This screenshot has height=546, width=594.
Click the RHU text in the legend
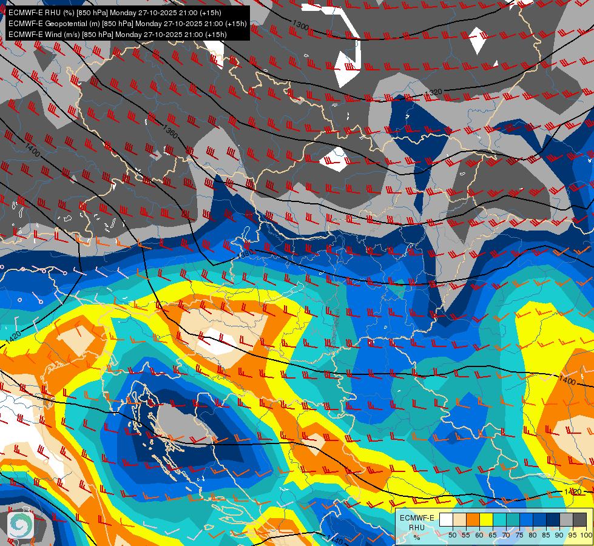pyautogui.click(x=417, y=527)
